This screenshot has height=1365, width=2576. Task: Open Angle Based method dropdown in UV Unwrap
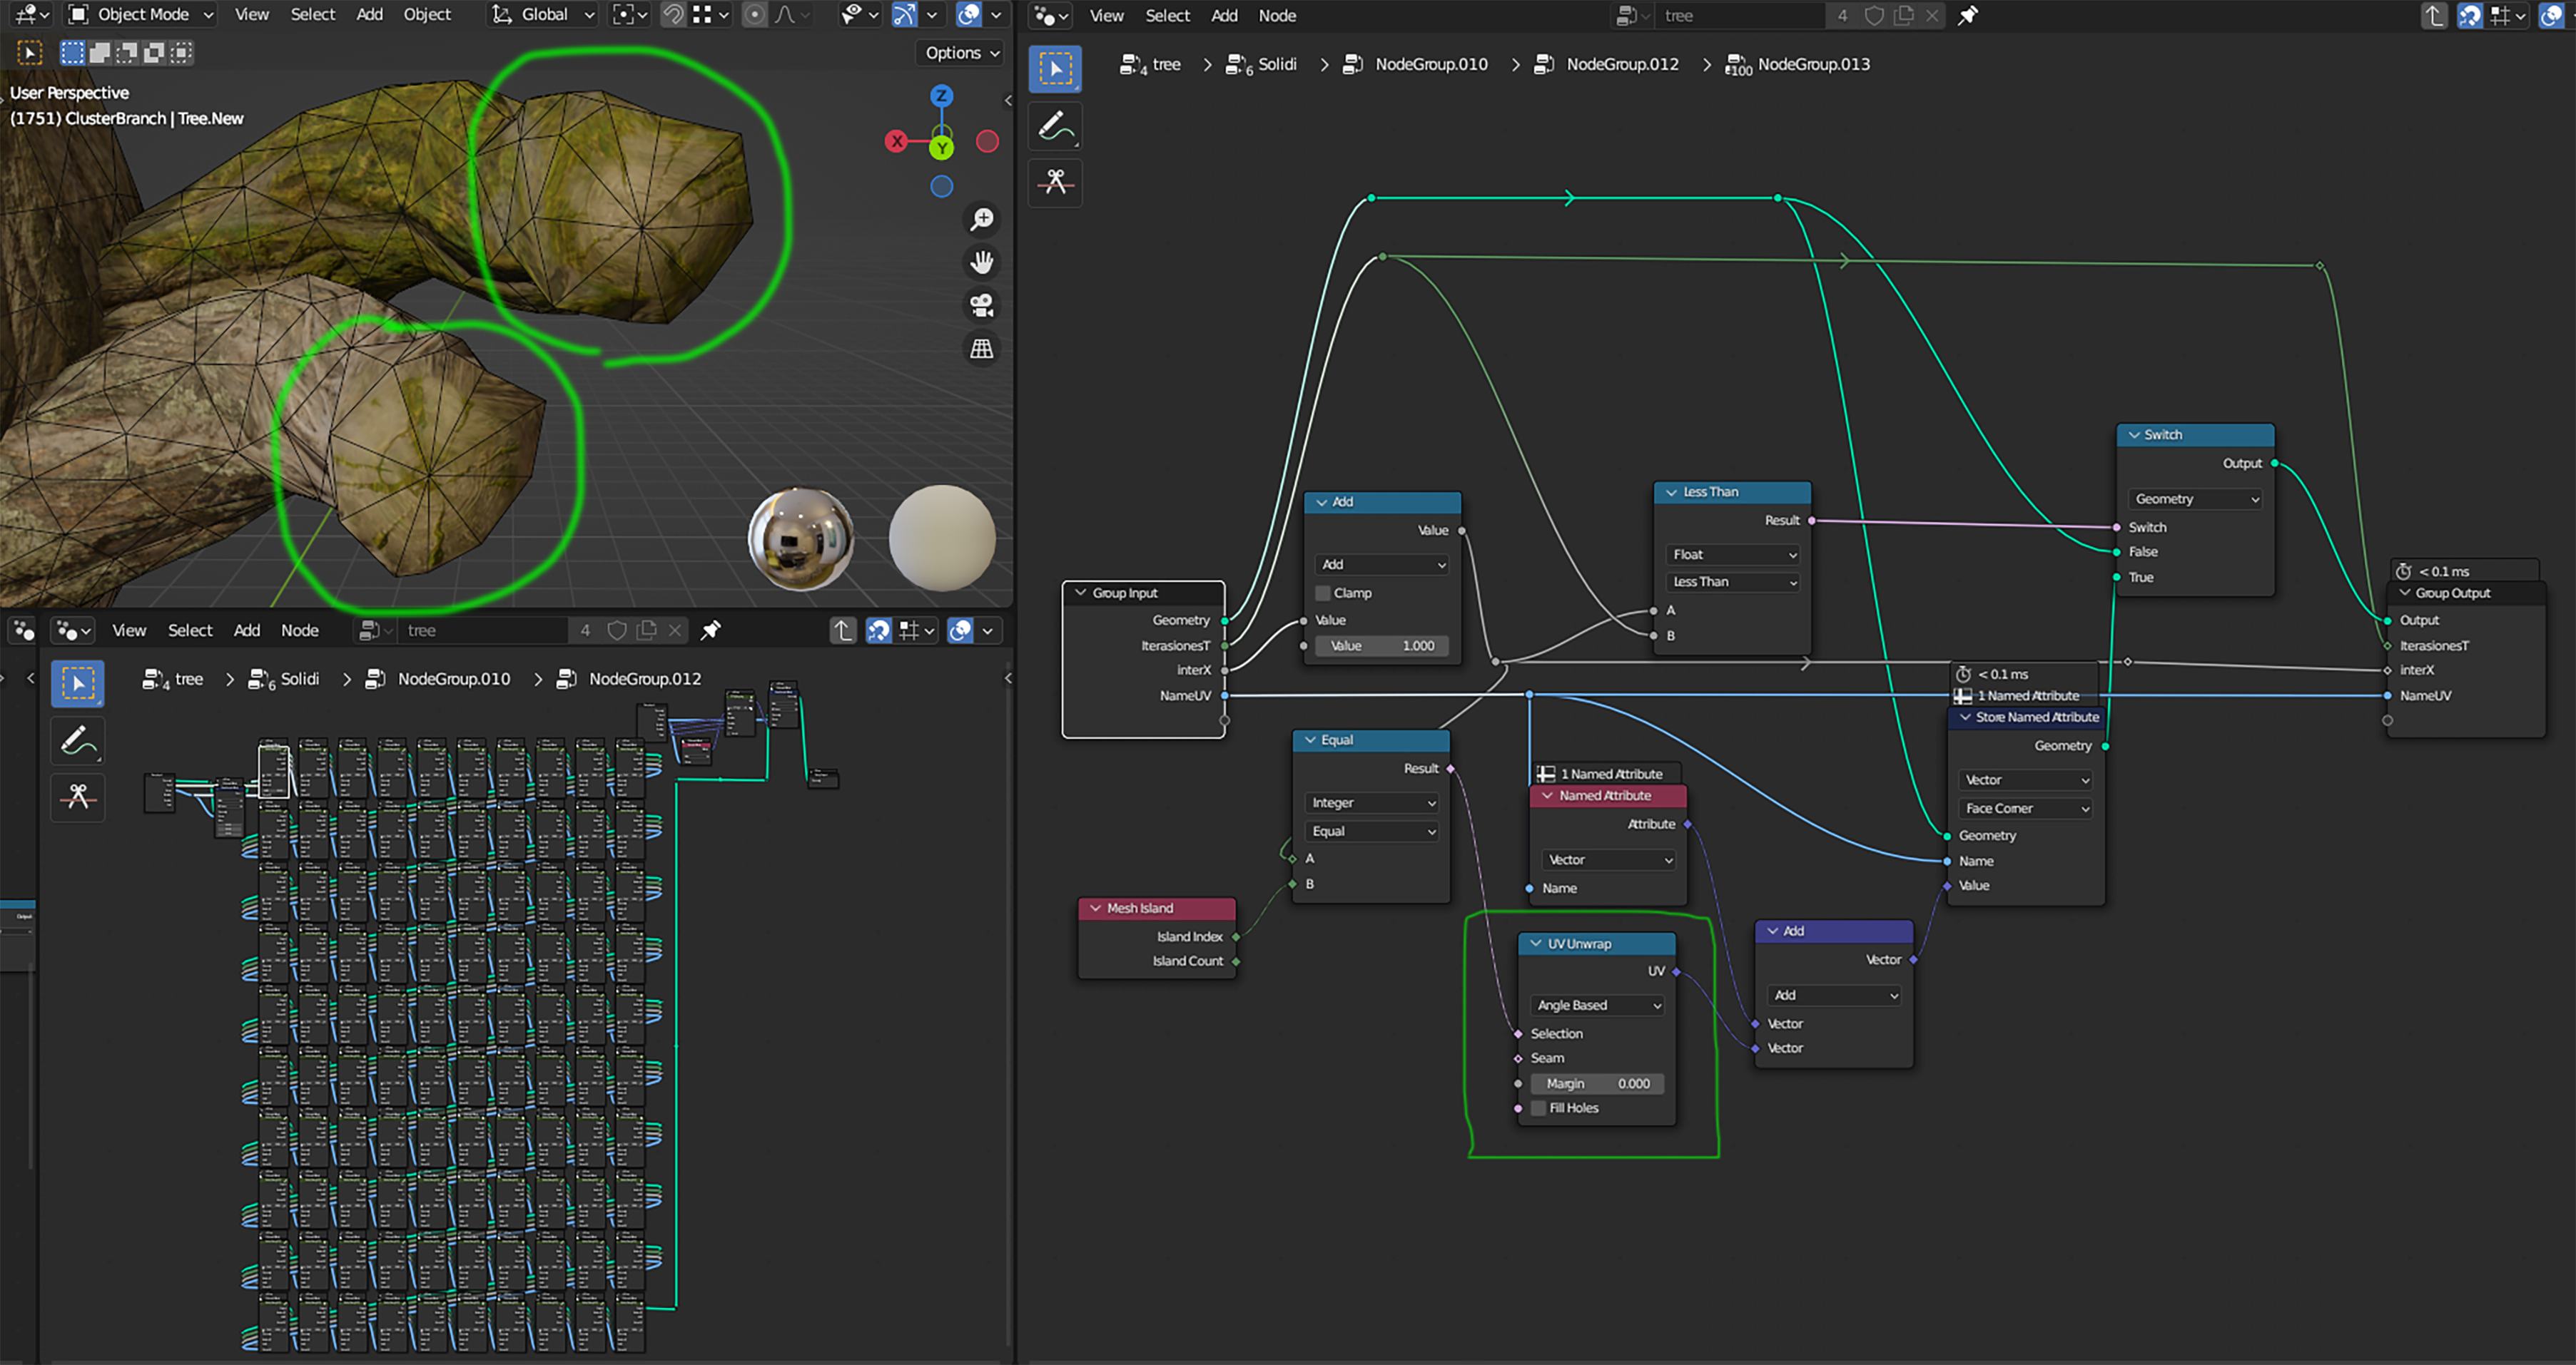tap(1597, 1004)
